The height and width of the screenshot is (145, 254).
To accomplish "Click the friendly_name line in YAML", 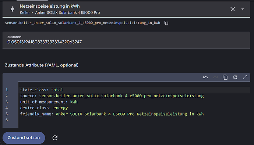I will click(112, 114).
